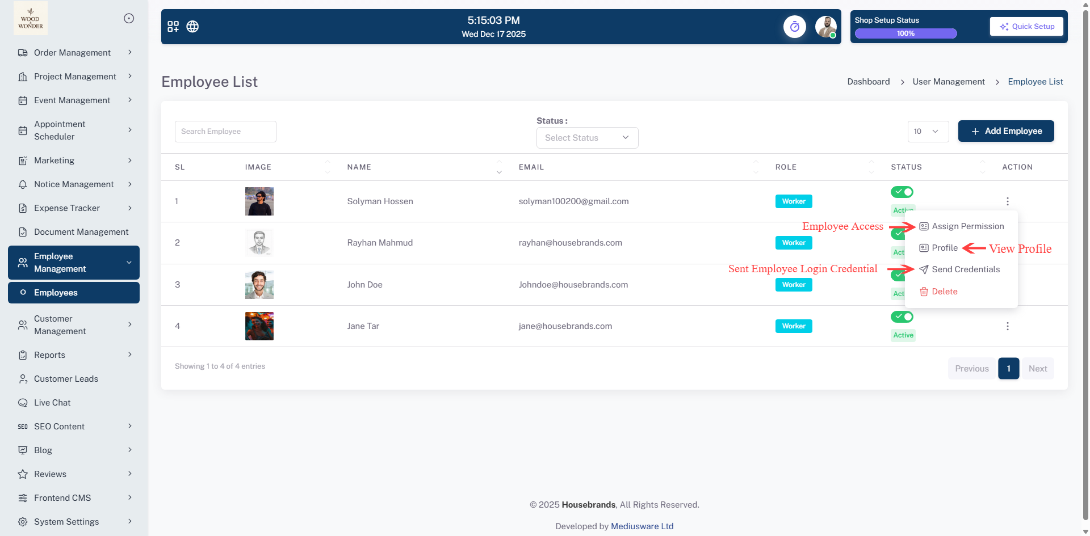Click the Shop Setup Status progress bar
This screenshot has width=1090, height=536.
pyautogui.click(x=905, y=33)
